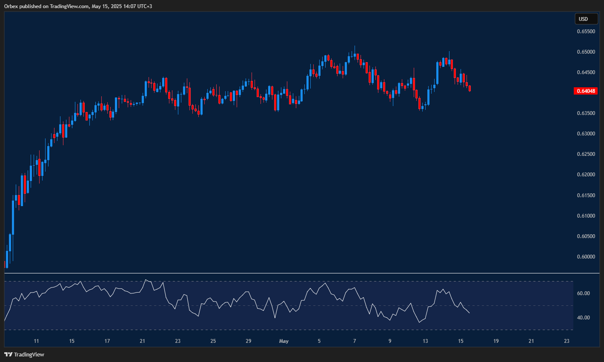Select the latest red candle
Viewport: 604px width, 362px height.
pyautogui.click(x=469, y=87)
